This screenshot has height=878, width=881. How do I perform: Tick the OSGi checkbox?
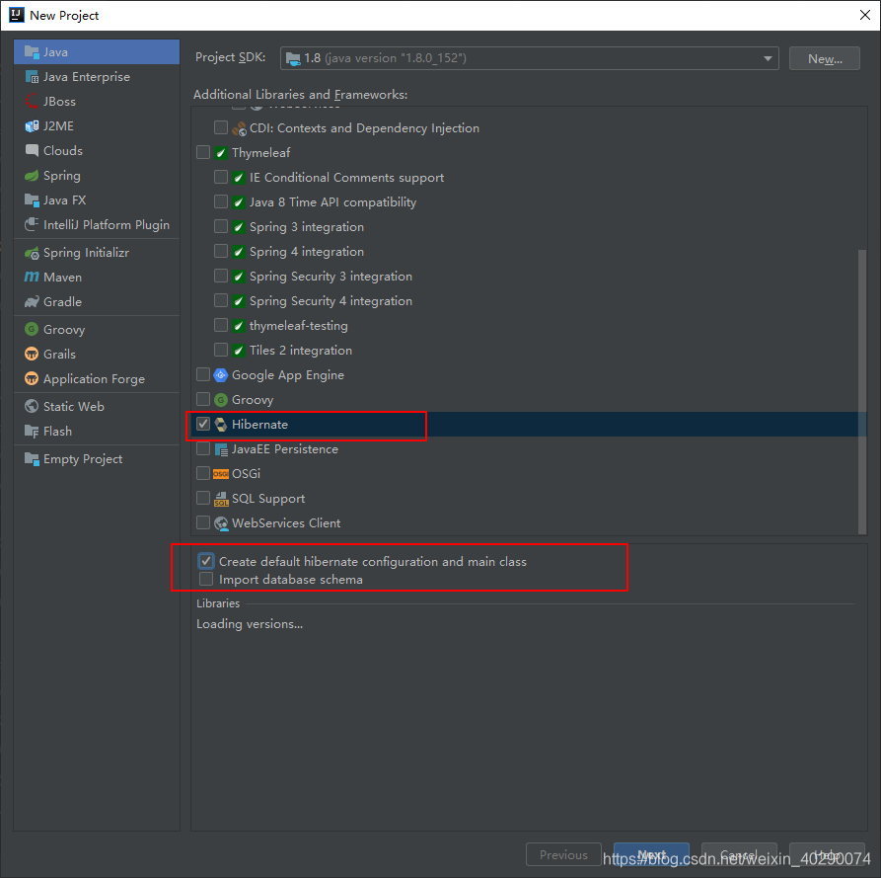[203, 474]
